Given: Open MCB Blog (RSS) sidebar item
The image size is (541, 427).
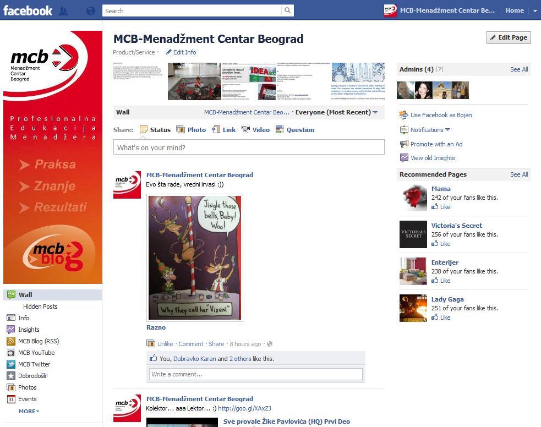Looking at the screenshot, I should (x=33, y=341).
